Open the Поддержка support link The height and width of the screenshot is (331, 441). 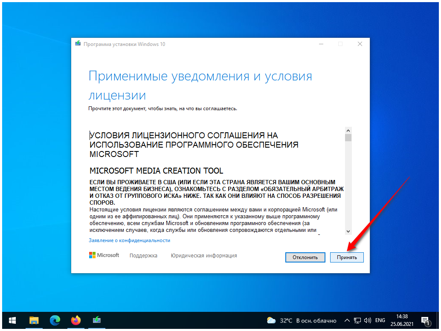[x=143, y=256]
